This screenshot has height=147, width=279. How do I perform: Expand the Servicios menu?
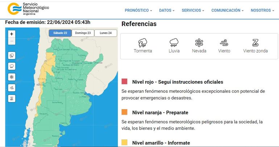pos(193,10)
